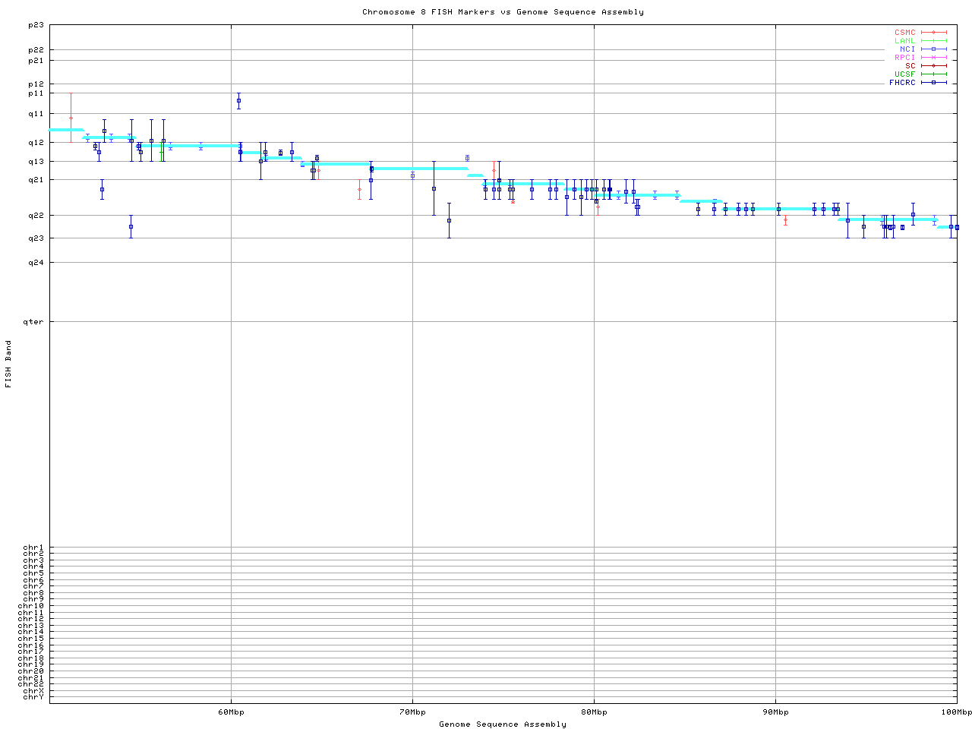Click the chart title text

503,12
